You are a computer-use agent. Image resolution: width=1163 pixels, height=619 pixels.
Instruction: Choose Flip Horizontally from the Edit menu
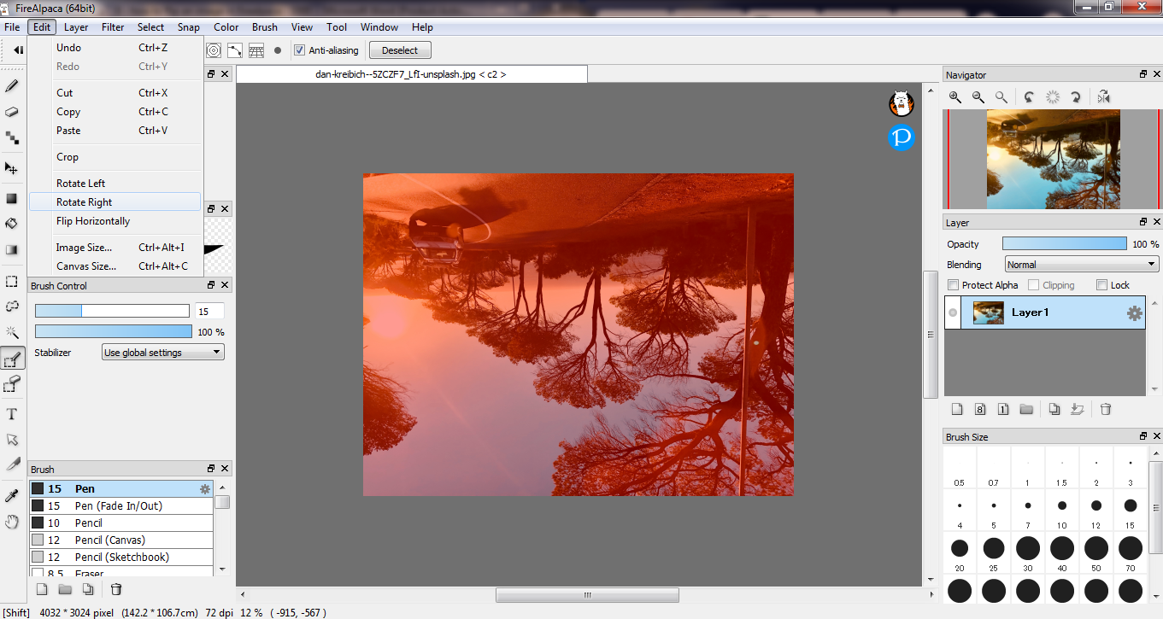(115, 221)
